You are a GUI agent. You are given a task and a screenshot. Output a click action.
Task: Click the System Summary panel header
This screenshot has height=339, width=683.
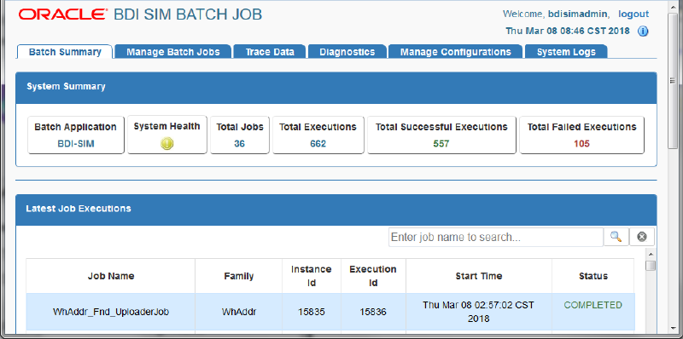point(336,88)
